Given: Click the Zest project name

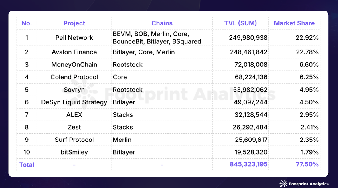Looking at the screenshot, I should [74, 127].
